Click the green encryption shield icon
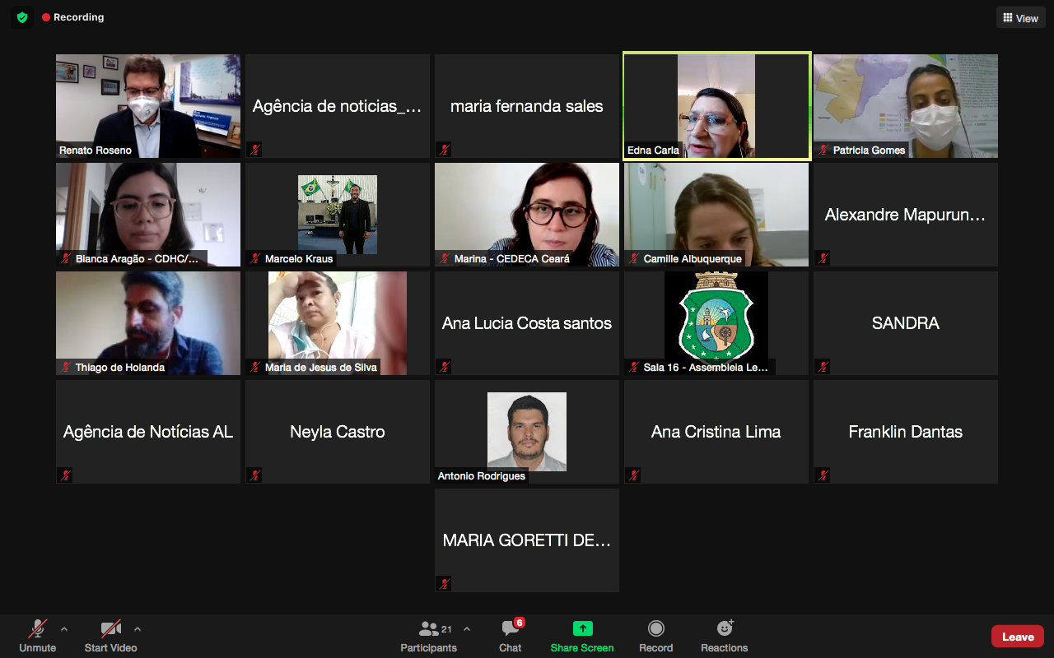This screenshot has width=1054, height=658. click(x=22, y=17)
